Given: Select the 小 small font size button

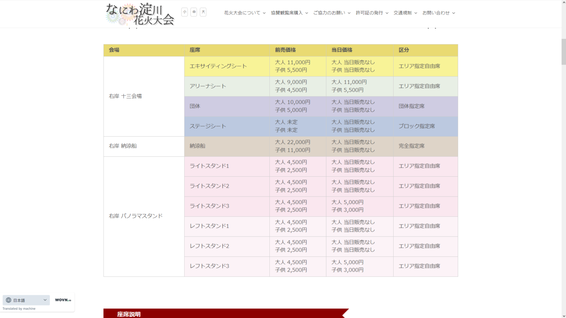Looking at the screenshot, I should click(184, 12).
